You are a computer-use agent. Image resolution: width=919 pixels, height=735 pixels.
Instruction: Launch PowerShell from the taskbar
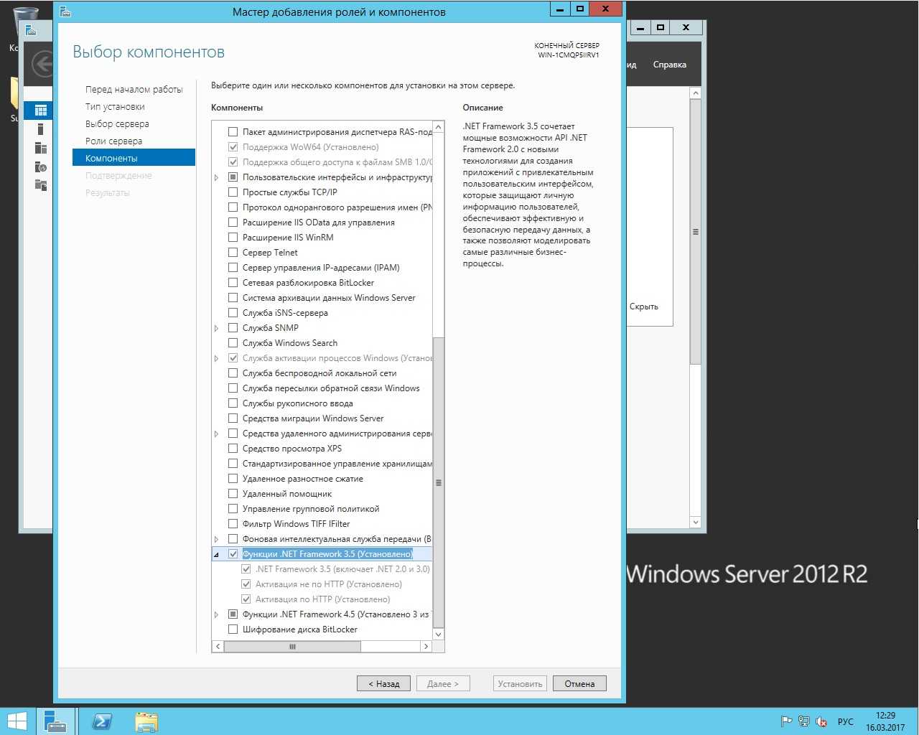[103, 721]
